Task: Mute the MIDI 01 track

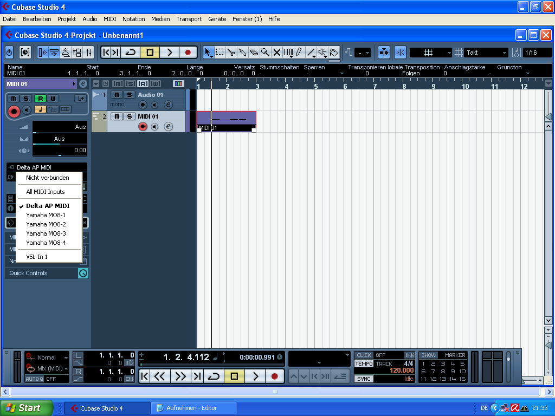Action: tap(117, 116)
